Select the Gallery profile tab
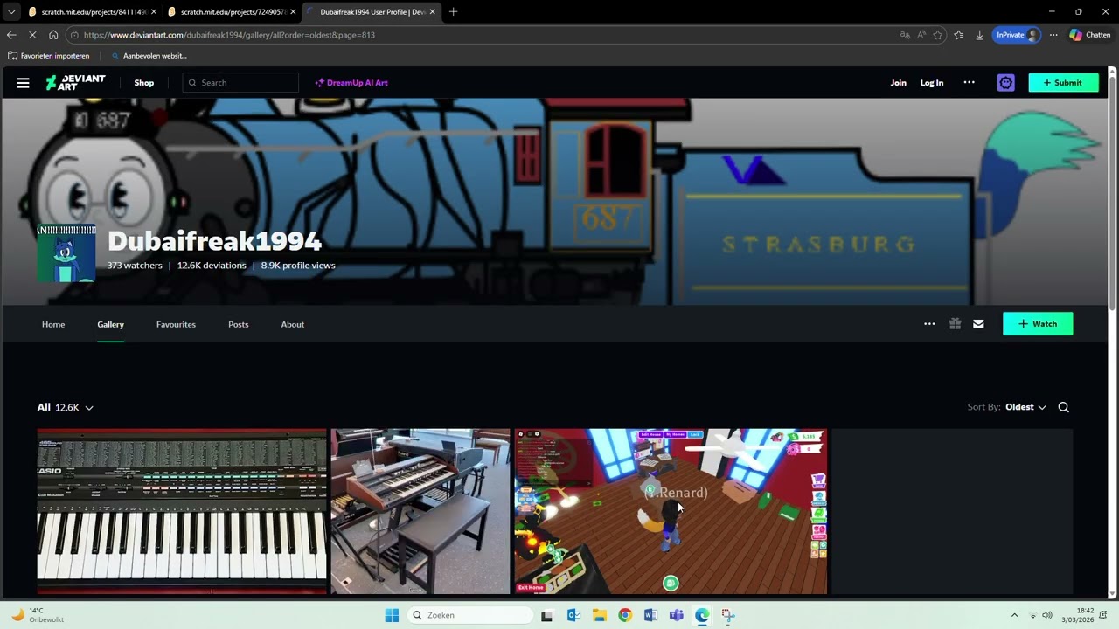Screen dimensions: 1119x629 [110, 324]
